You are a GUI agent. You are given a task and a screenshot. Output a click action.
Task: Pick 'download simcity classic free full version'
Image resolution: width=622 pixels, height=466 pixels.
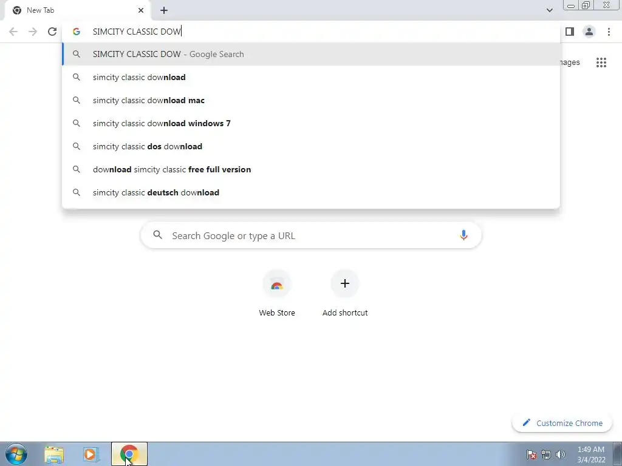311,169
